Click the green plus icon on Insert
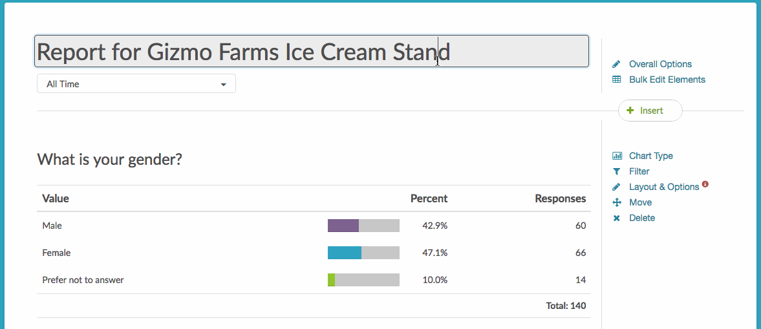Image resolution: width=761 pixels, height=329 pixels. 630,111
